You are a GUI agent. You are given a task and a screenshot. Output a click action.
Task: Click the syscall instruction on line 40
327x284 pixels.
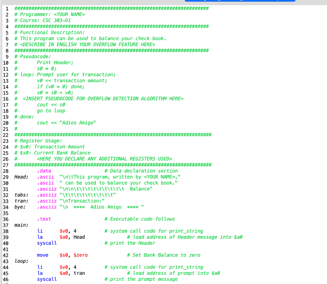pyautogui.click(x=47, y=243)
